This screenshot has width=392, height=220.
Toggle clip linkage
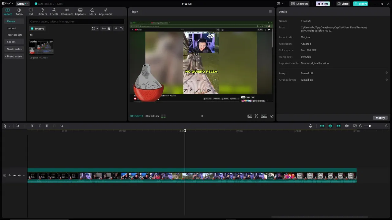click(338, 126)
